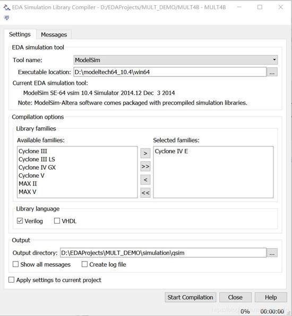
Task: Remove all families with double left arrow
Action: [x=145, y=193]
